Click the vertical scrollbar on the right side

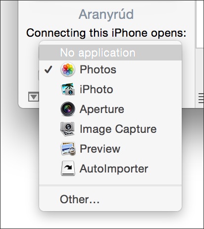click(x=200, y=24)
